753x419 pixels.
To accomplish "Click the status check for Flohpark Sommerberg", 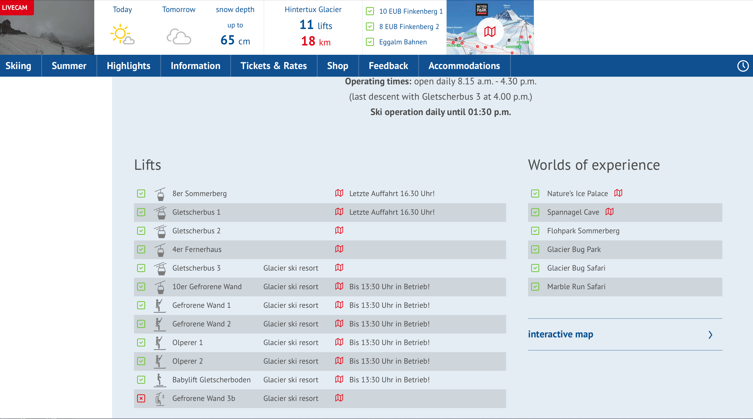I will [x=535, y=231].
